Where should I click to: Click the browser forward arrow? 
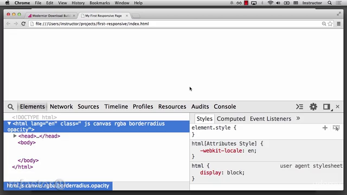pos(16,24)
